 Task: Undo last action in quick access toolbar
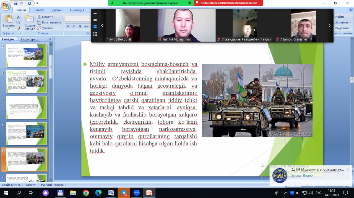click(22, 3)
